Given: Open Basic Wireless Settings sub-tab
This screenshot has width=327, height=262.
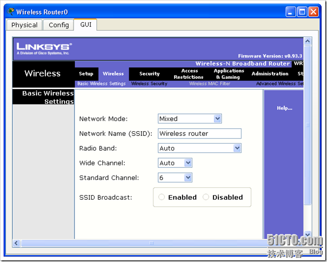Looking at the screenshot, I should click(101, 84).
